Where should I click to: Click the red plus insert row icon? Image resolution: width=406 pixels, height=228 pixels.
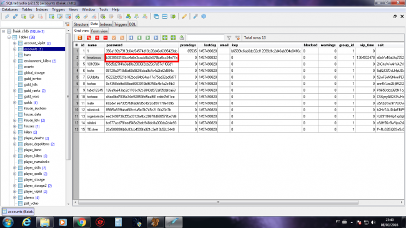97,38
